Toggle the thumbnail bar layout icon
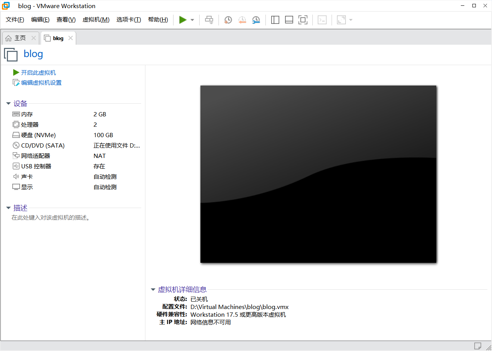 click(289, 20)
